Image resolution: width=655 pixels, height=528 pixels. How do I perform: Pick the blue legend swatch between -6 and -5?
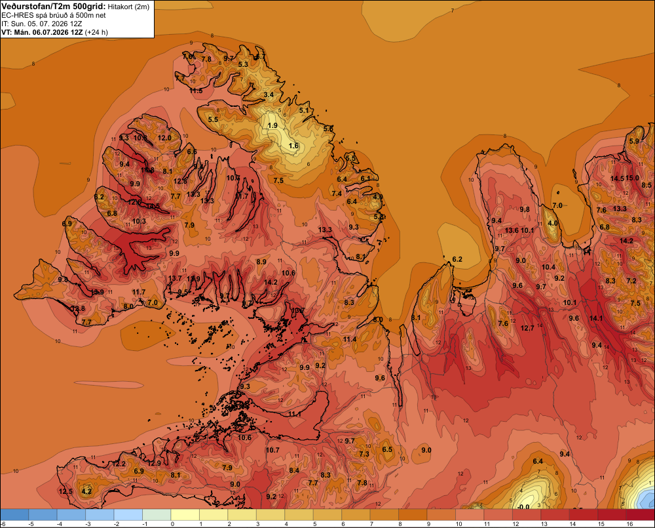coord(14,515)
